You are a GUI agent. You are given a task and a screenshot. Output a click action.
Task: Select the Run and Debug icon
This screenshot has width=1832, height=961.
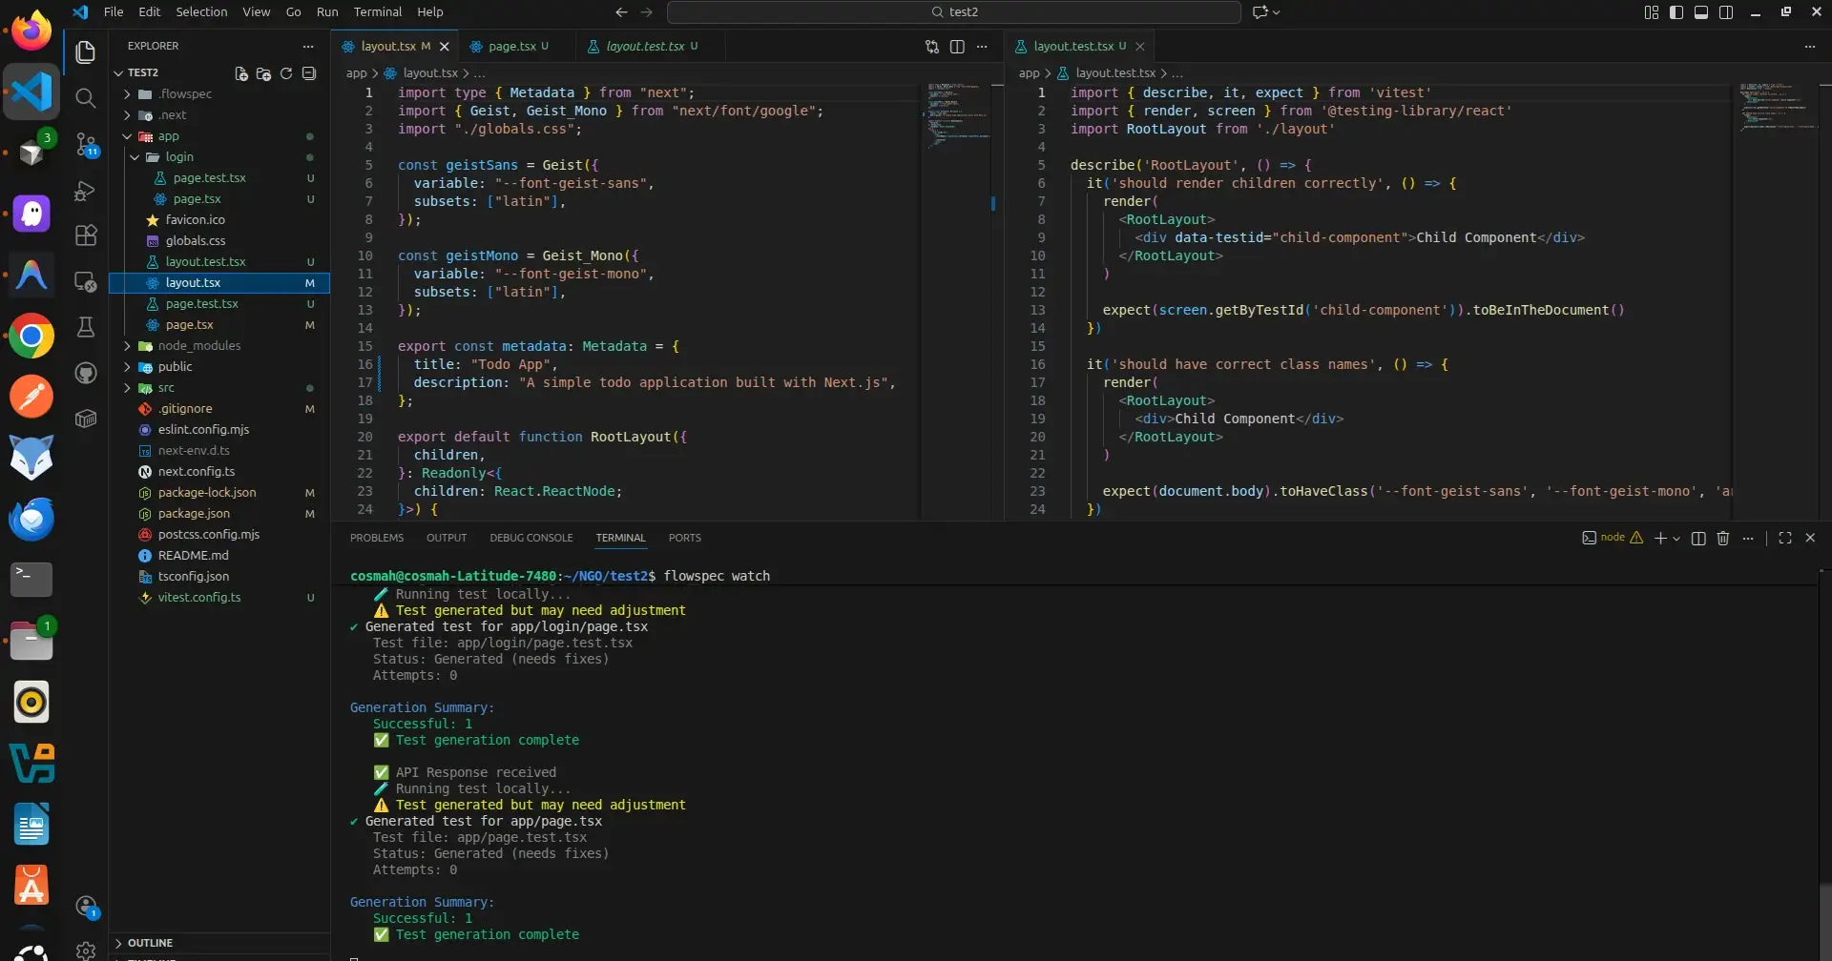85,191
